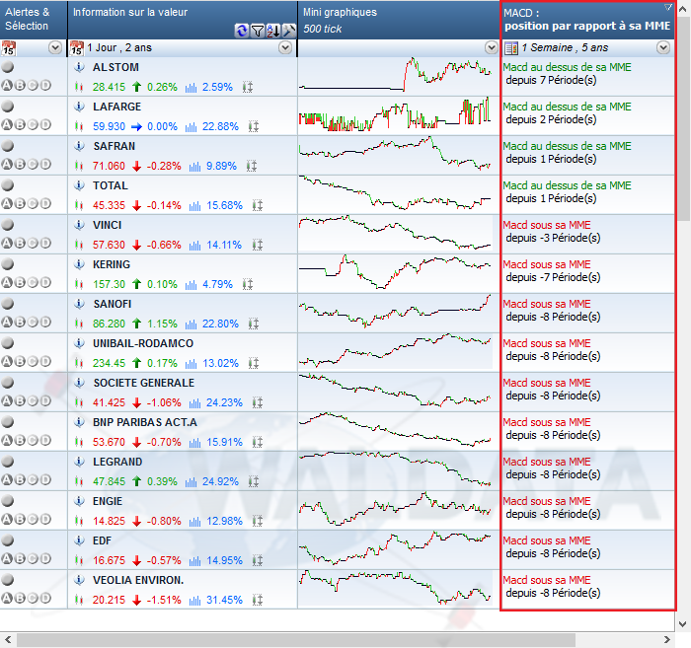
Task: Click the volume bars icon for SANOFI
Action: (191, 324)
